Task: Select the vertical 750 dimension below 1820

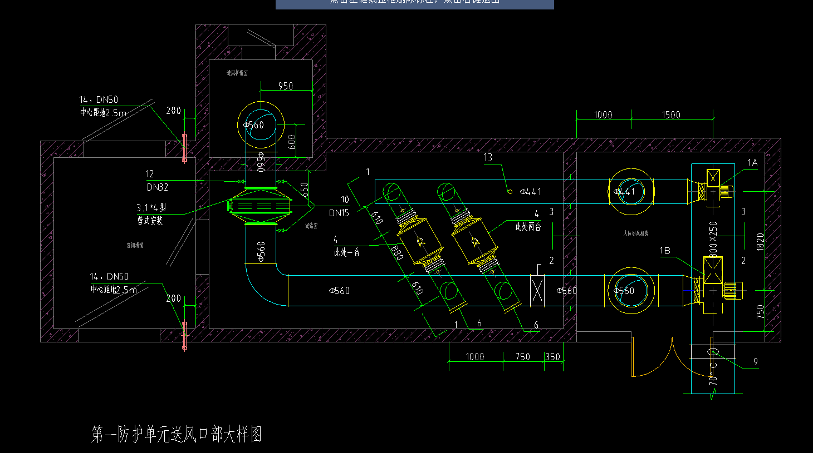Action: [760, 311]
